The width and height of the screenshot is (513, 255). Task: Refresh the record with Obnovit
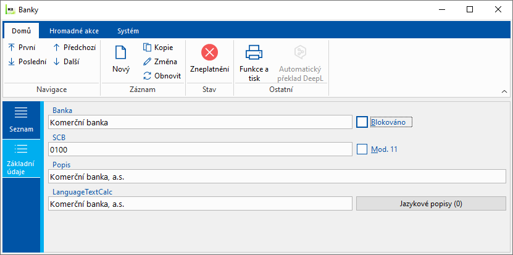(x=162, y=75)
